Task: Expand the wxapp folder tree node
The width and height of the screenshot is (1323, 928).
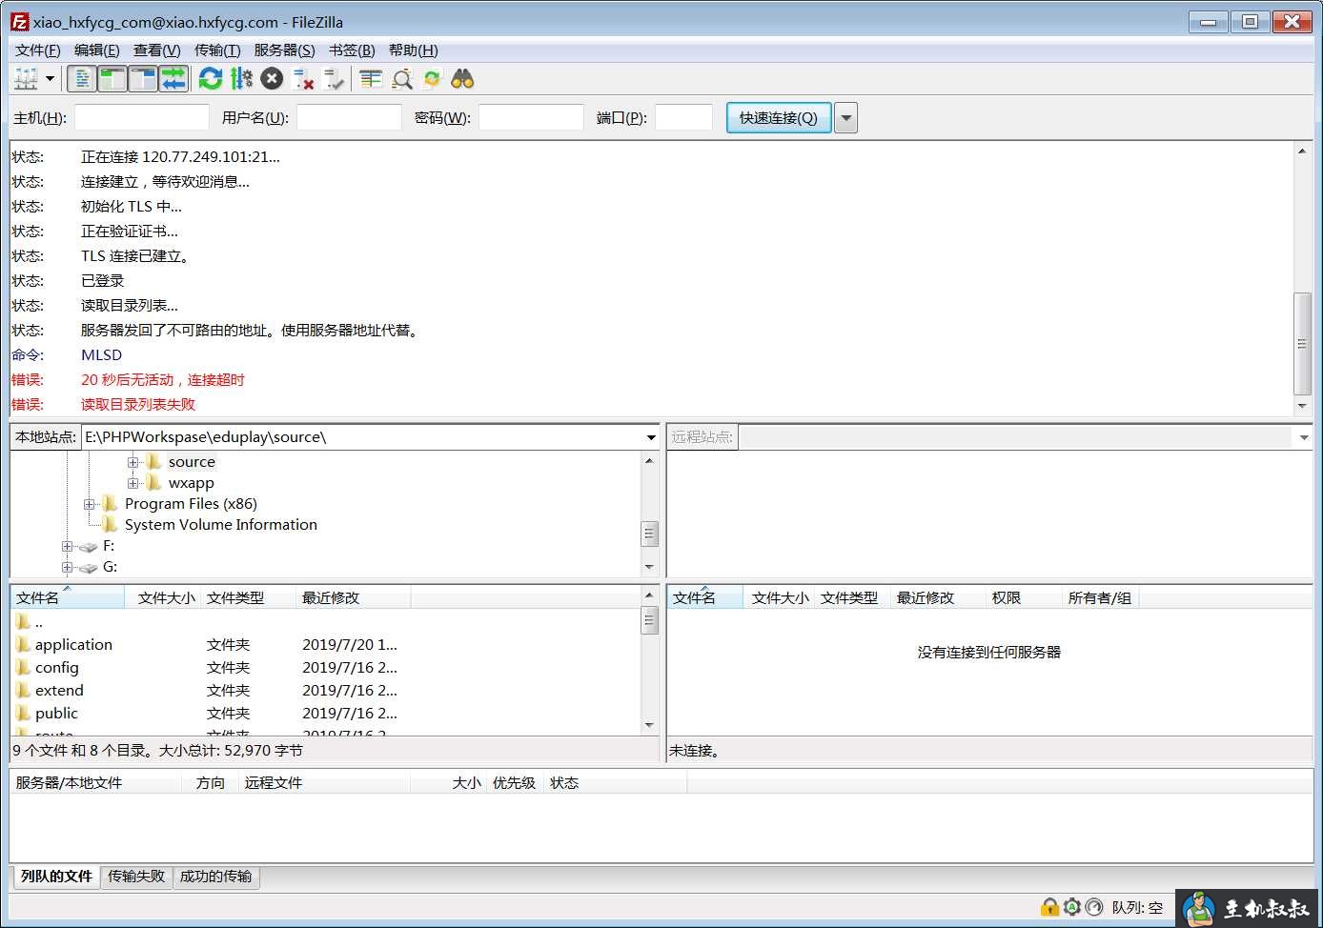Action: tap(133, 483)
